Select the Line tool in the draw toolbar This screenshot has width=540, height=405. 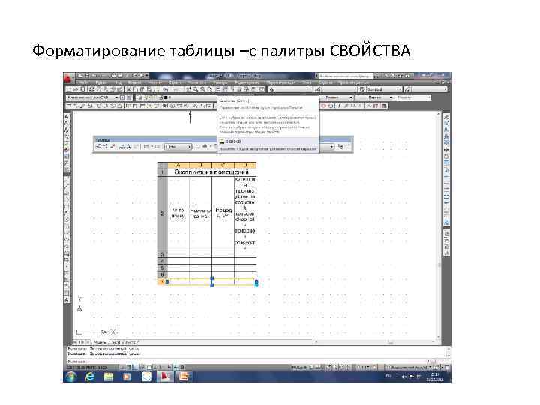coord(67,180)
